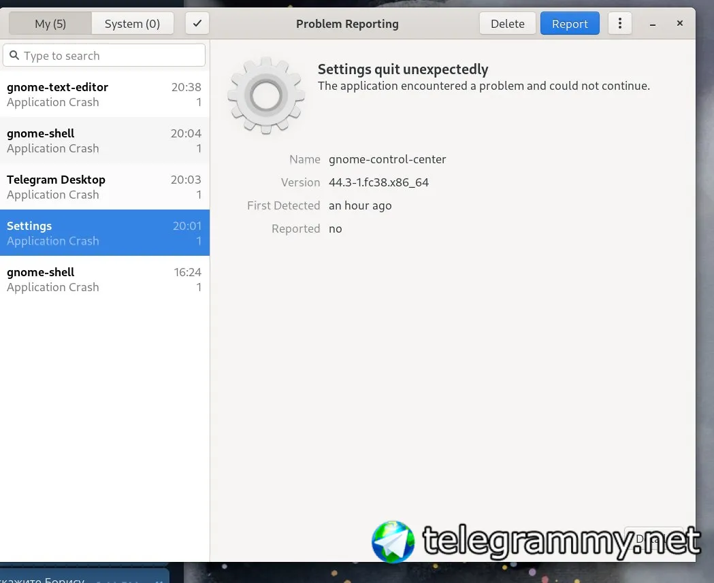Focus the Type to search field
The height and width of the screenshot is (583, 714).
(104, 56)
